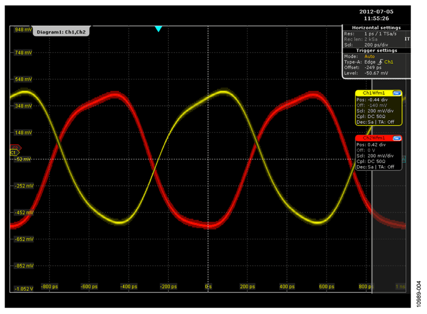
Task: Click the 348 mV vertical axis label
Action: 23,106
